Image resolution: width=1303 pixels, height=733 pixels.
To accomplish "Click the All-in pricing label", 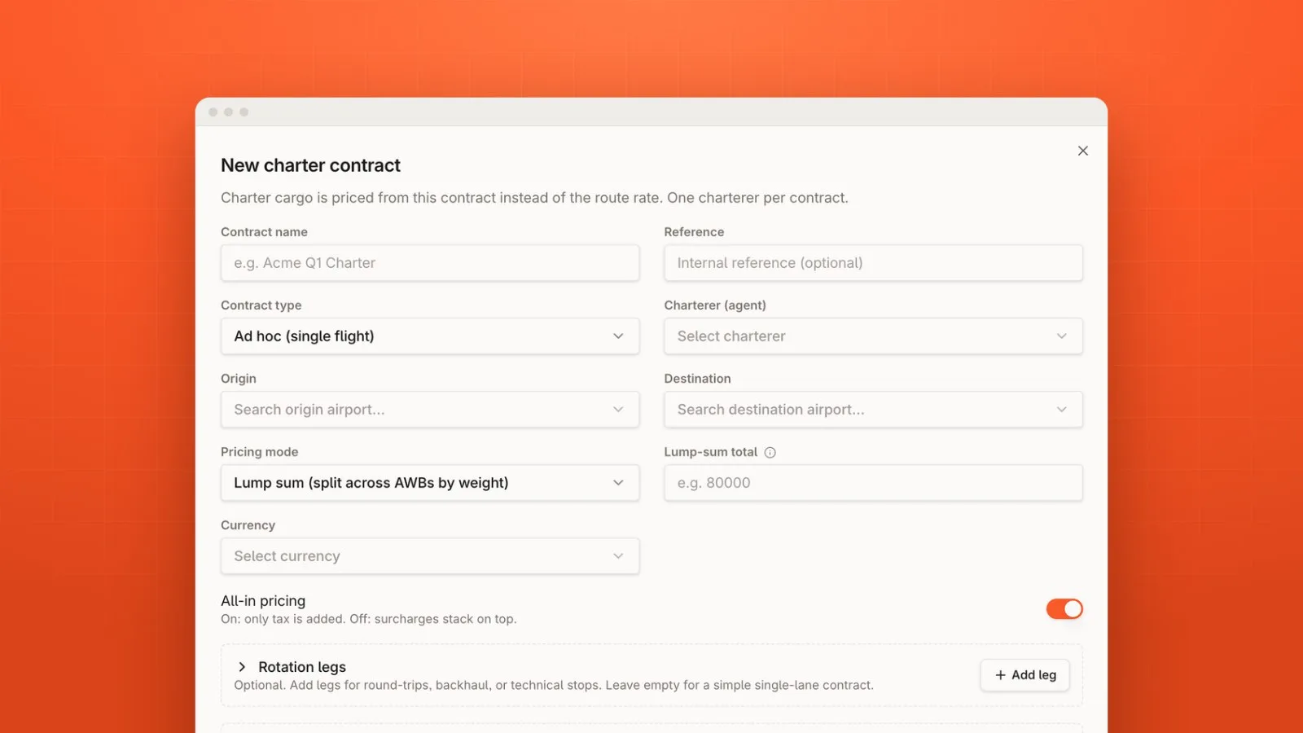I will tap(263, 601).
